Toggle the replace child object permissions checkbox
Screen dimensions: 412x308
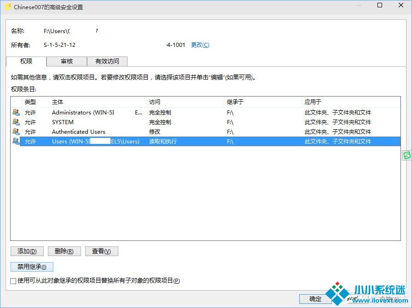(13, 281)
